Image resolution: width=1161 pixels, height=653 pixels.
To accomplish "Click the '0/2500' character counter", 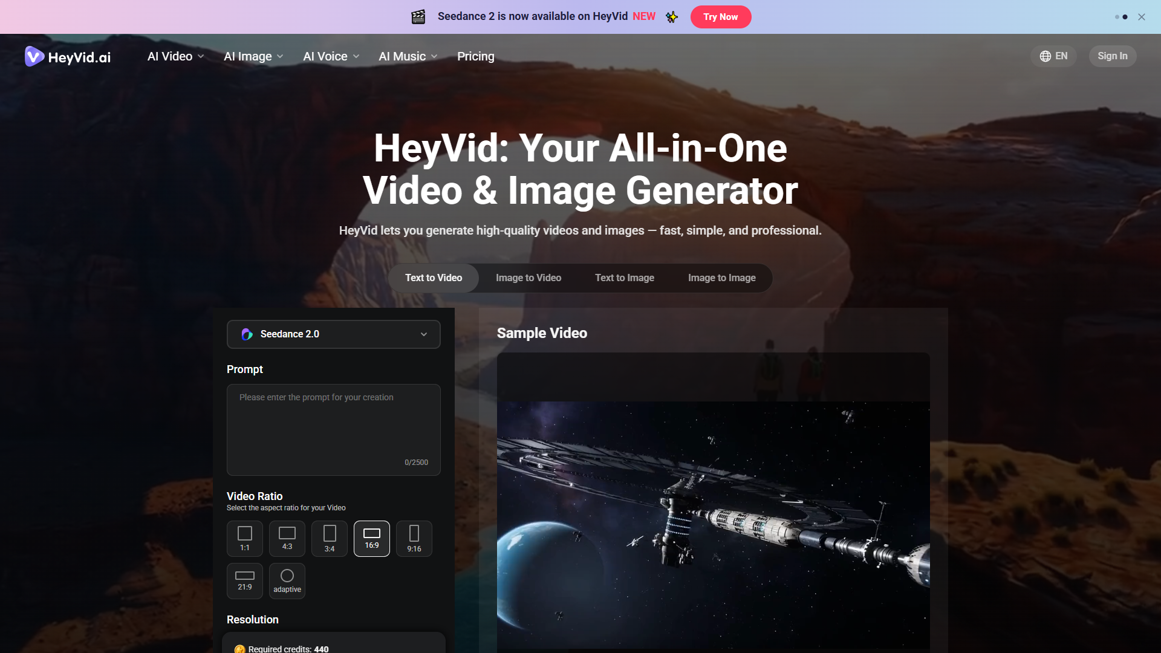I will (x=416, y=463).
